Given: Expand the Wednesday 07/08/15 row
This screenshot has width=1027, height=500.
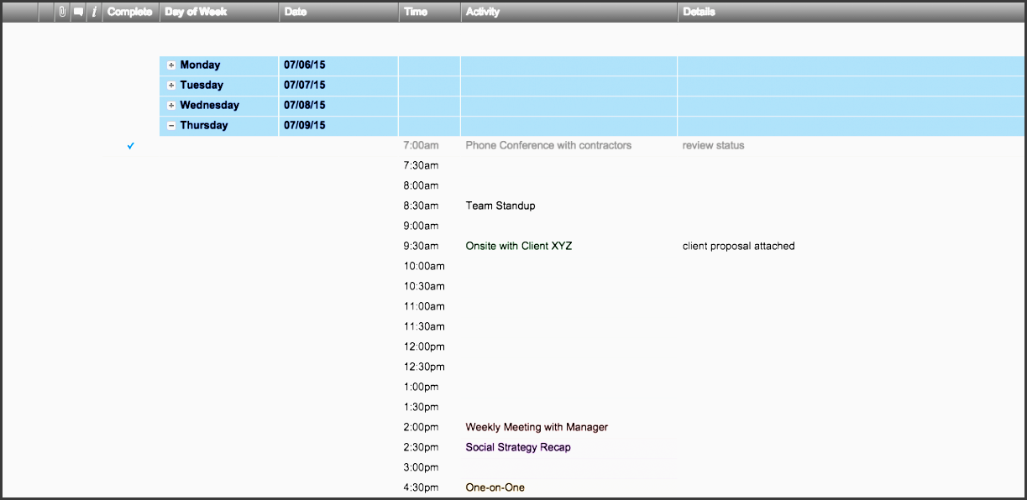Looking at the screenshot, I should (x=170, y=105).
